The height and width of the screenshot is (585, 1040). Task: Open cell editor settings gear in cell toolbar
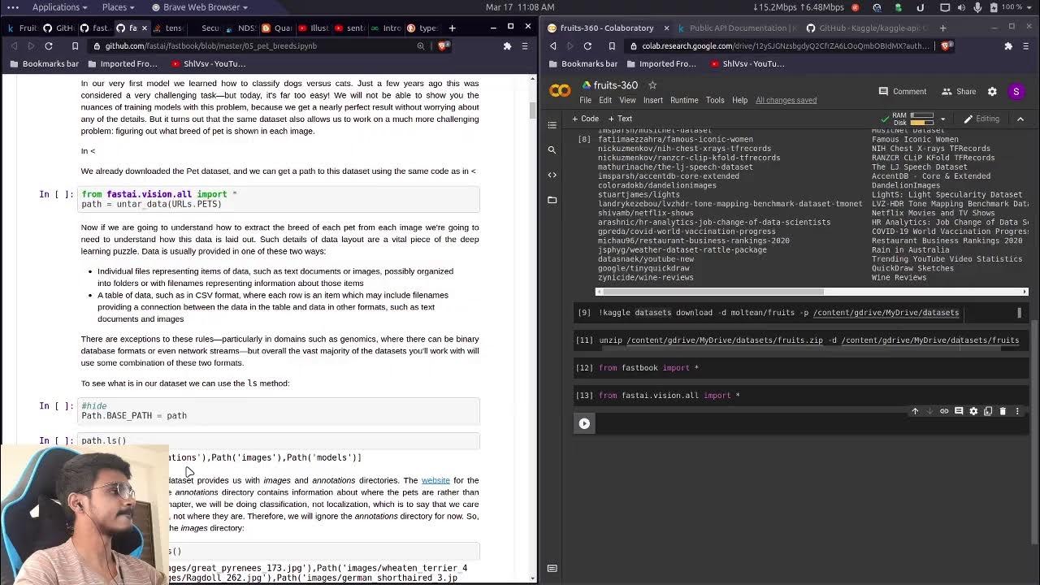point(973,411)
